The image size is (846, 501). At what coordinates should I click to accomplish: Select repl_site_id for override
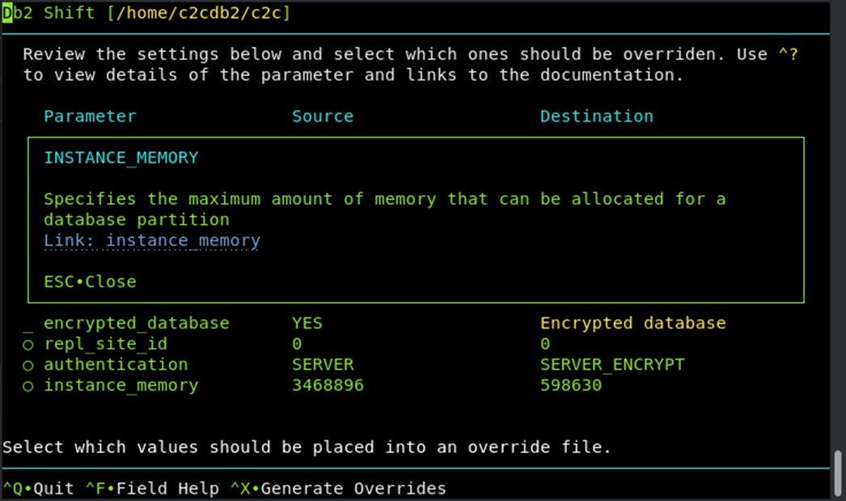click(27, 343)
